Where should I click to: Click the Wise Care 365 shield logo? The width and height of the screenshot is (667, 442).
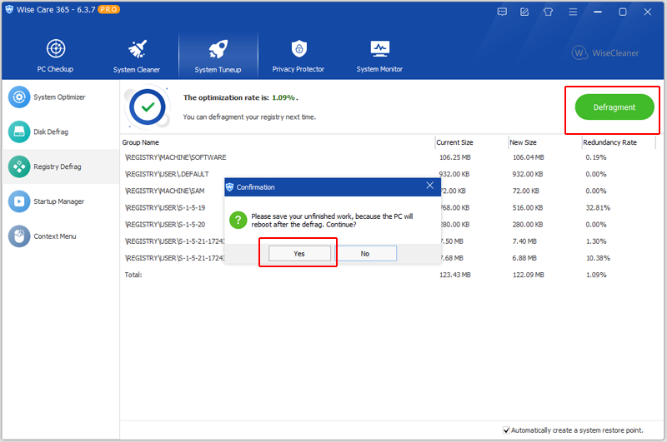9,9
